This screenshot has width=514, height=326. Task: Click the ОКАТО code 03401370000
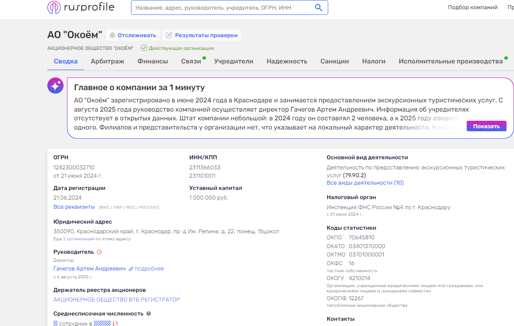tap(367, 246)
